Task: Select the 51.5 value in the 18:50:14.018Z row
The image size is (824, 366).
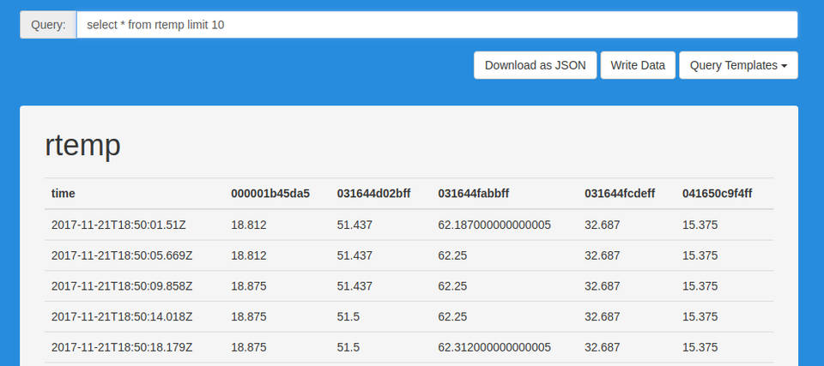Action: 348,317
